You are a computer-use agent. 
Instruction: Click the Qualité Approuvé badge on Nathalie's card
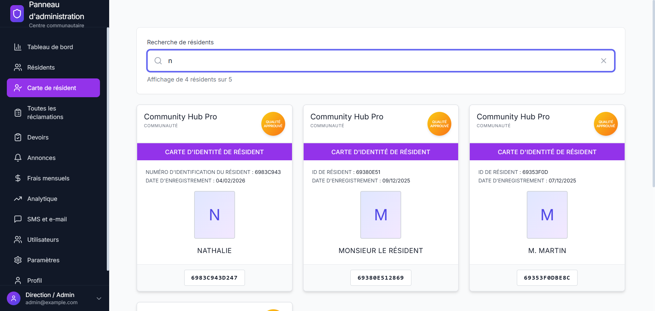(x=273, y=123)
